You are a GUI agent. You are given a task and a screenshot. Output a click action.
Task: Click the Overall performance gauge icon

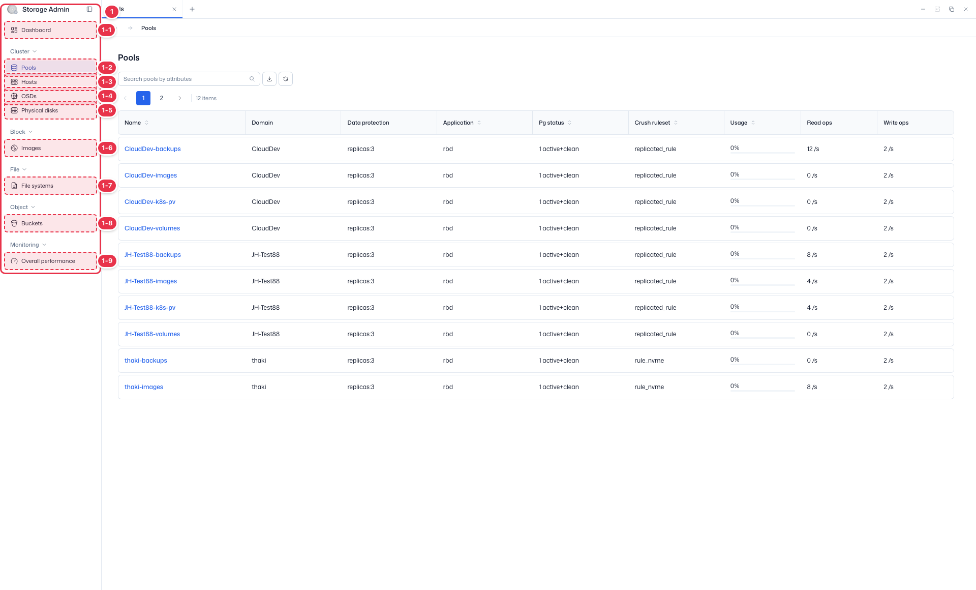pos(14,261)
